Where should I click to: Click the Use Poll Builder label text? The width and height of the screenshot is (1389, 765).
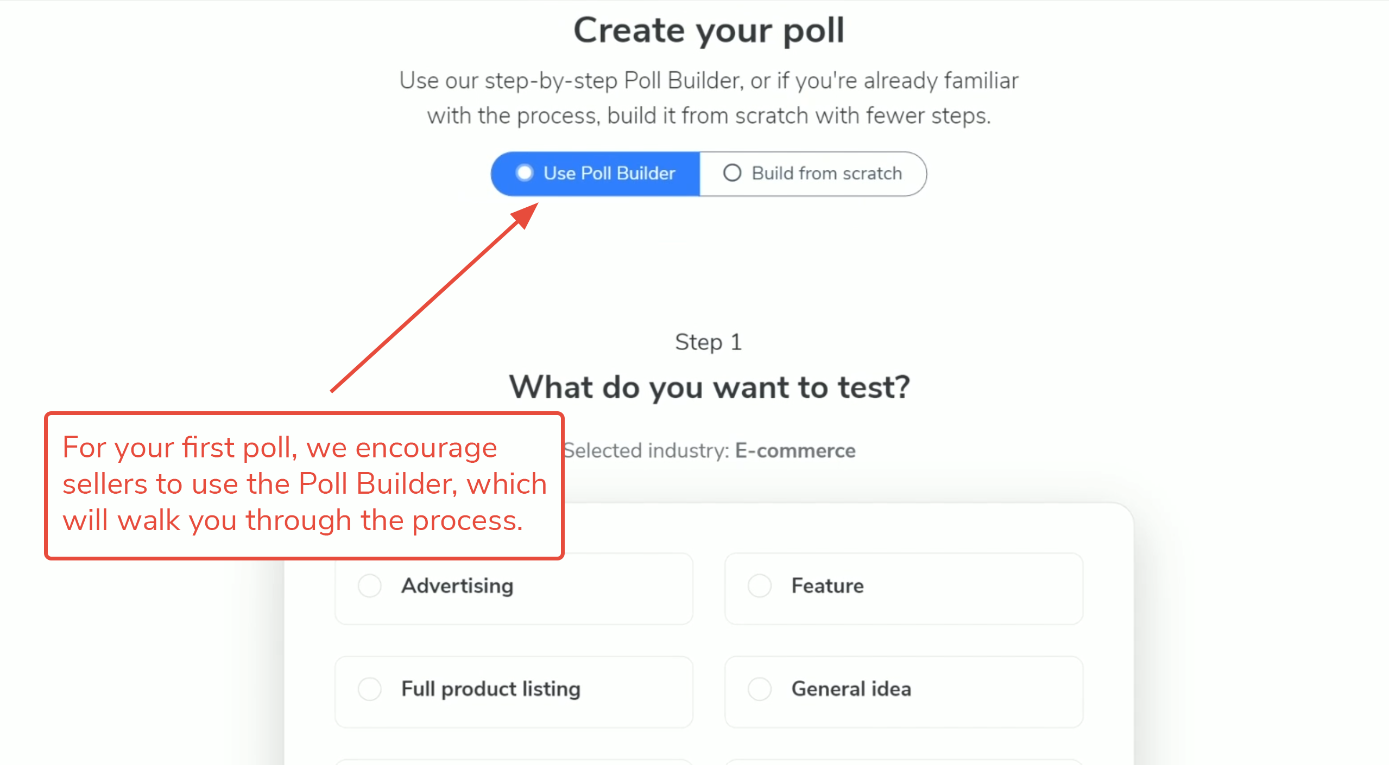tap(609, 174)
